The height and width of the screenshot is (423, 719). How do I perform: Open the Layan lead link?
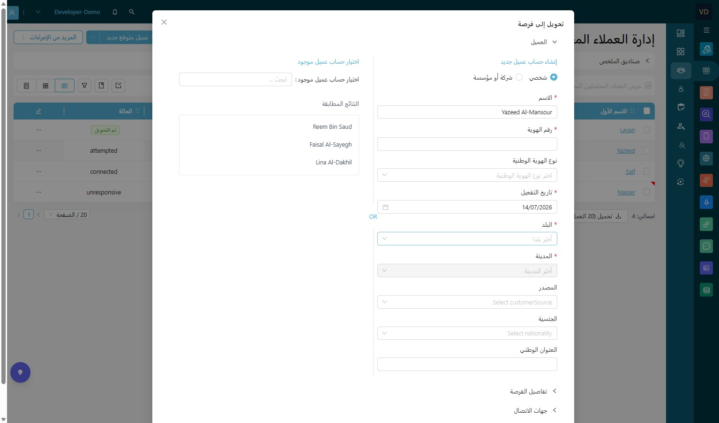pos(628,130)
